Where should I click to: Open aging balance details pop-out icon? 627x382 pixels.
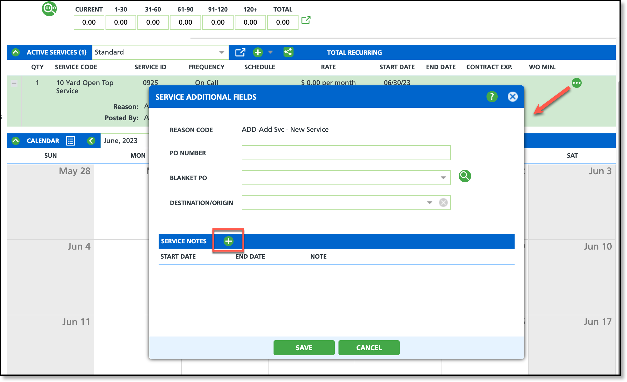pos(306,20)
